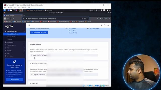Open Exploit-DB bookmark

pyautogui.click(x=80, y=22)
